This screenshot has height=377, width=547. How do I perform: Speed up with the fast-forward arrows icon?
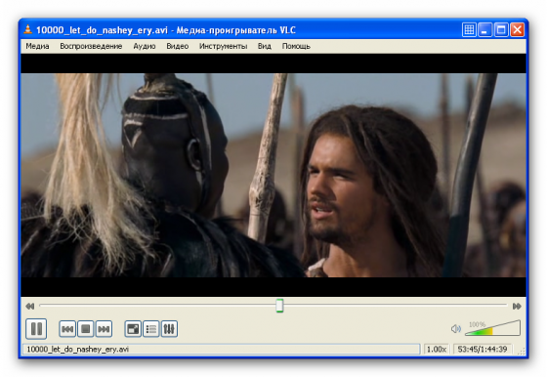click(x=517, y=307)
